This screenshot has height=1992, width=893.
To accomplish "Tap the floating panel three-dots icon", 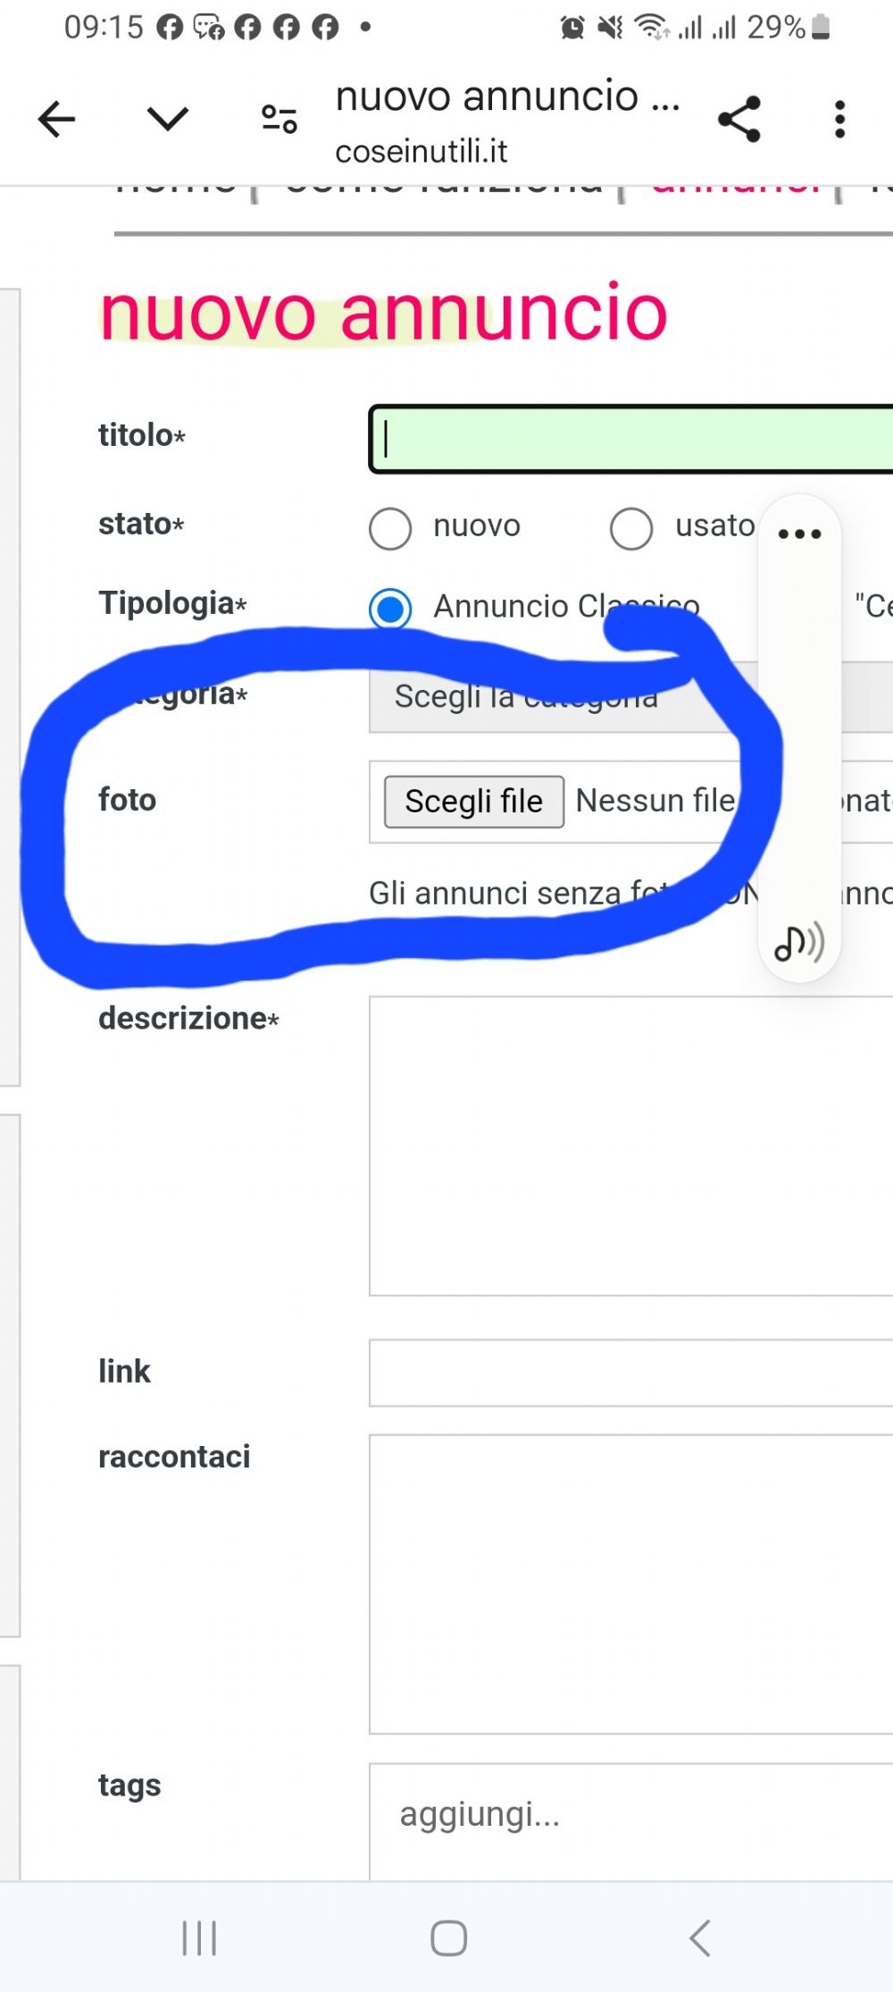I will (x=799, y=534).
